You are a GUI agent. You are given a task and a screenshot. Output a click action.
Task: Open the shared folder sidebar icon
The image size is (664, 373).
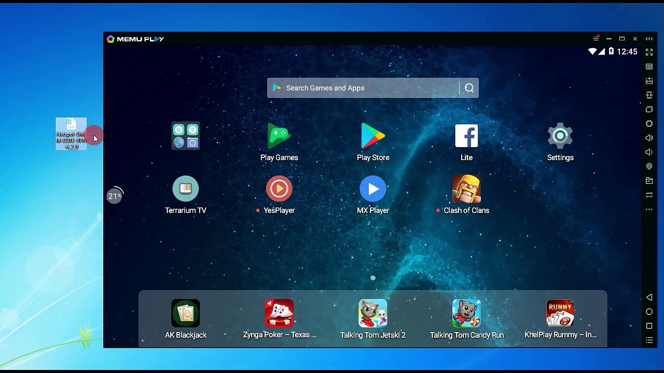[649, 181]
